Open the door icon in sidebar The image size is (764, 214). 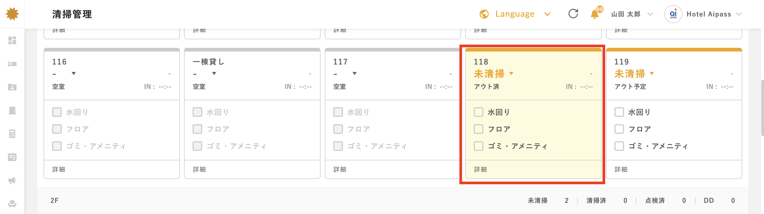tap(12, 110)
